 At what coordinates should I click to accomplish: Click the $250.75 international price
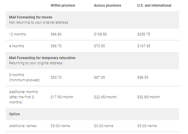(144, 34)
